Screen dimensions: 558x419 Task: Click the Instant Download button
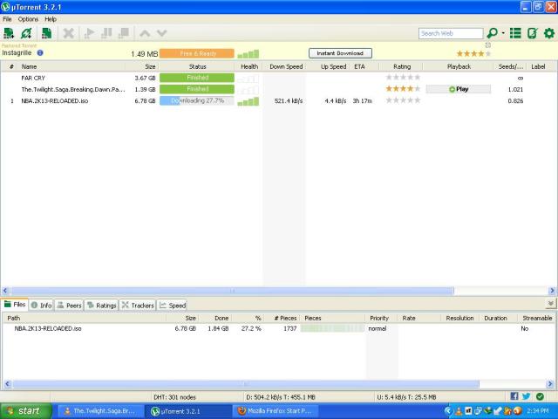(340, 53)
